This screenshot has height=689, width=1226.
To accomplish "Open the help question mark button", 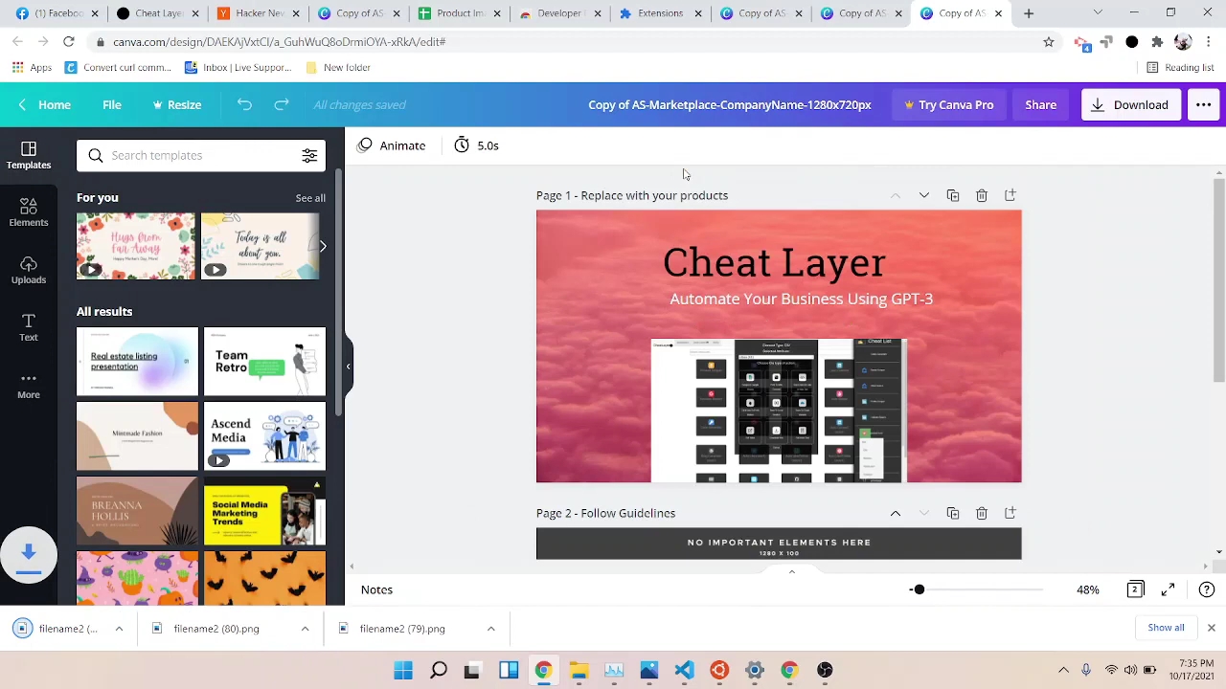I will 1207,589.
